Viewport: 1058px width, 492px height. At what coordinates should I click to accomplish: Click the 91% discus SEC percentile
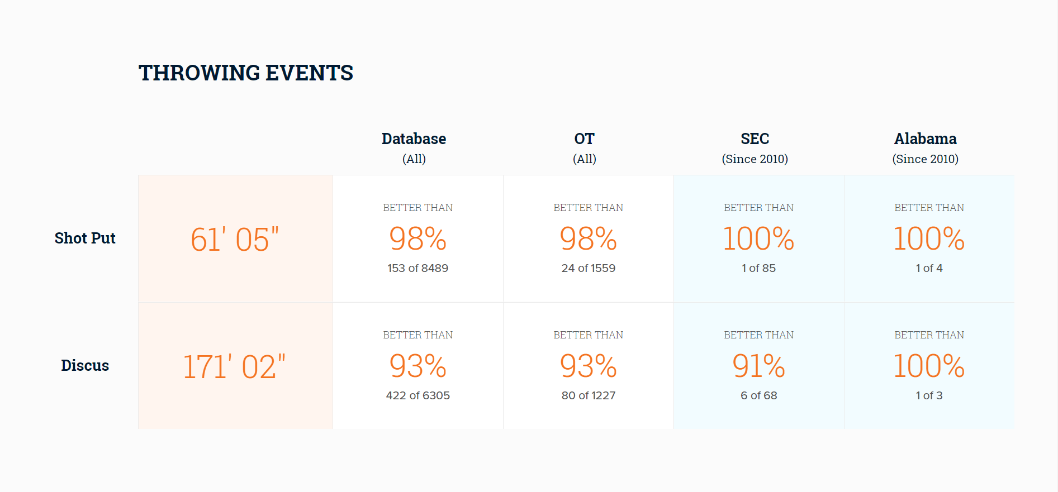pyautogui.click(x=759, y=366)
